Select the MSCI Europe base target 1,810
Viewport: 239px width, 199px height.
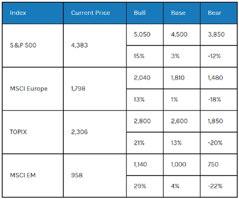tap(178, 78)
